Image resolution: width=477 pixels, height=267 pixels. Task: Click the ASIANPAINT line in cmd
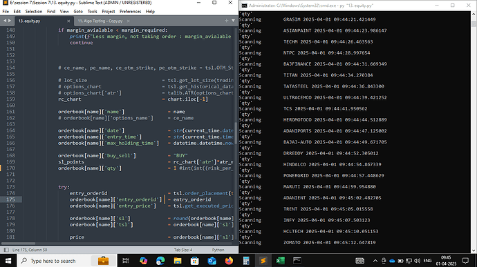pyautogui.click(x=313, y=30)
